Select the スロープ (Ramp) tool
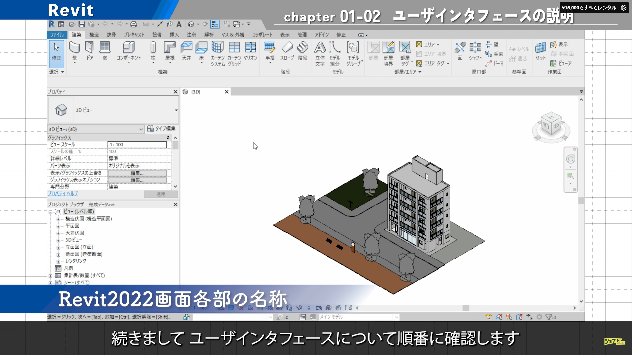Image resolution: width=632 pixels, height=355 pixels. coord(287,51)
